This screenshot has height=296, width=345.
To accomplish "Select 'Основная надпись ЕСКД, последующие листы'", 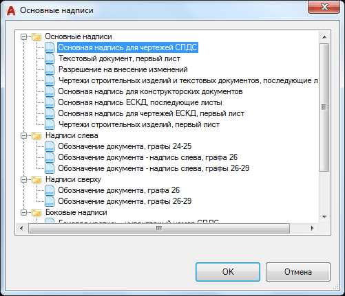I will pyautogui.click(x=140, y=102).
